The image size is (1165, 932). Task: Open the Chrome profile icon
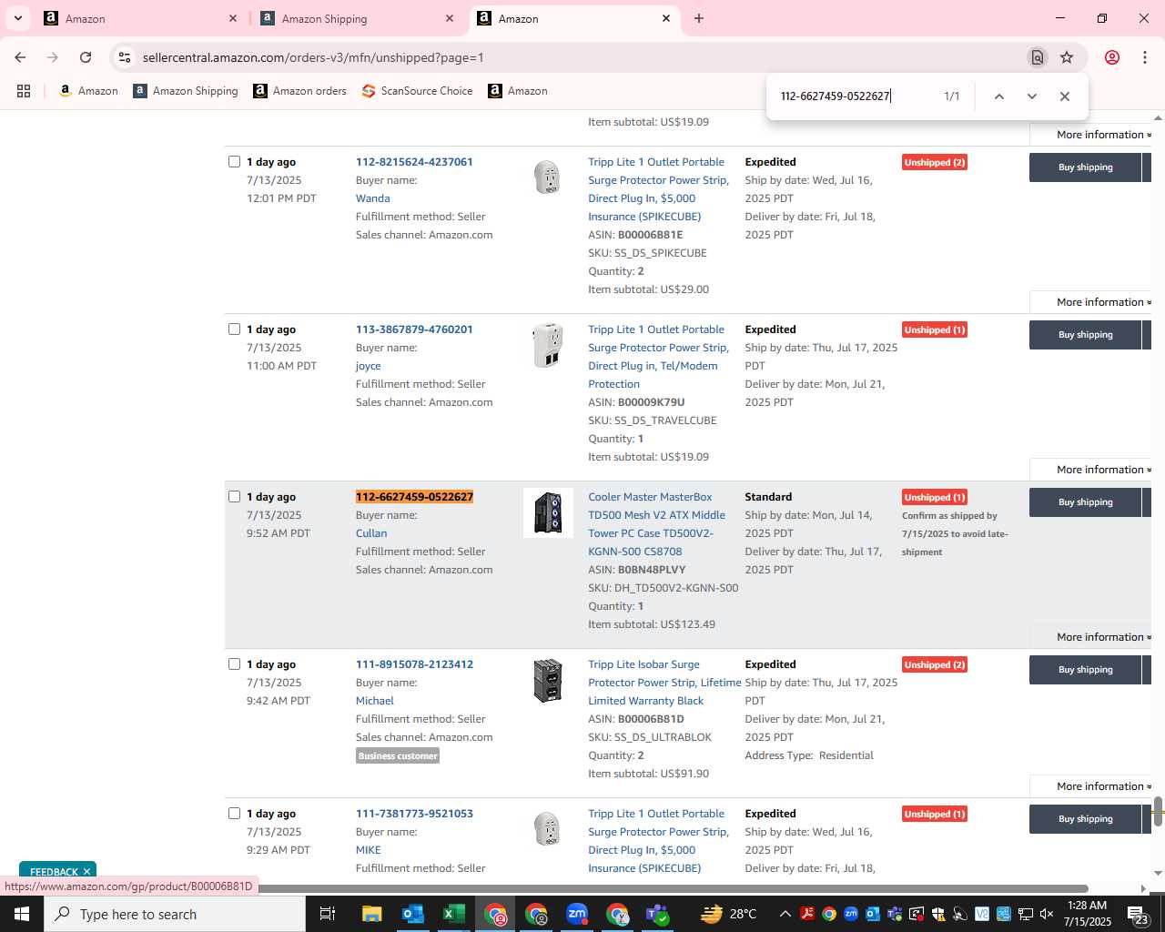pyautogui.click(x=1112, y=57)
